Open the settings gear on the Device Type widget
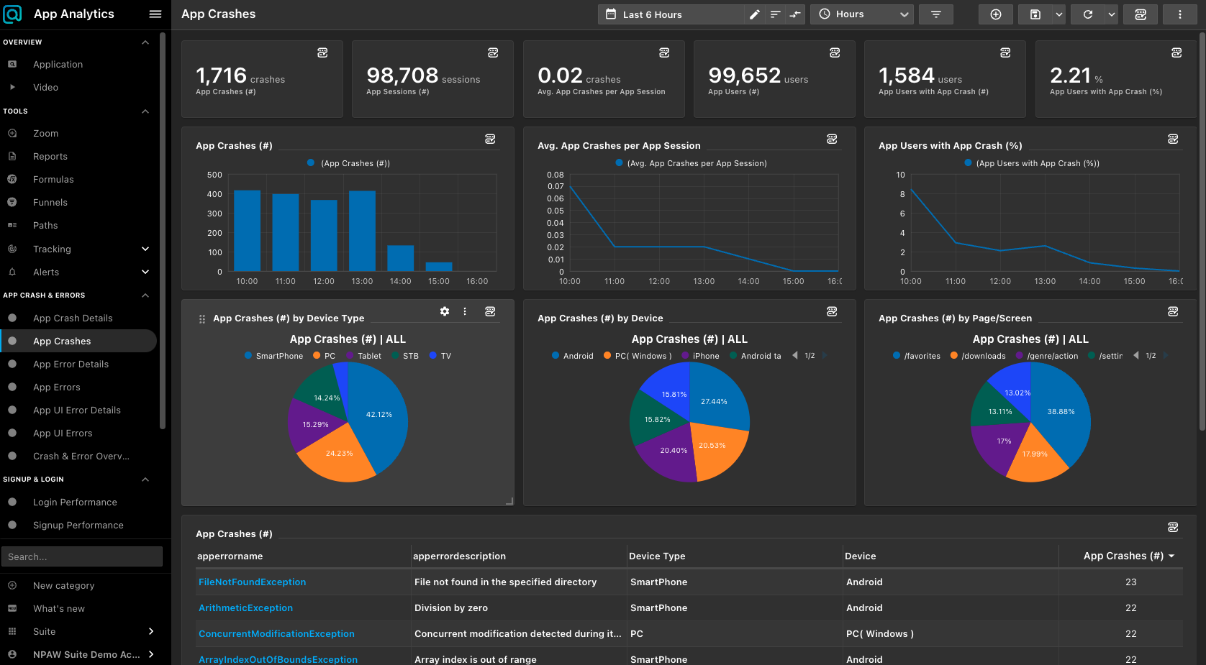This screenshot has width=1206, height=665. [445, 311]
